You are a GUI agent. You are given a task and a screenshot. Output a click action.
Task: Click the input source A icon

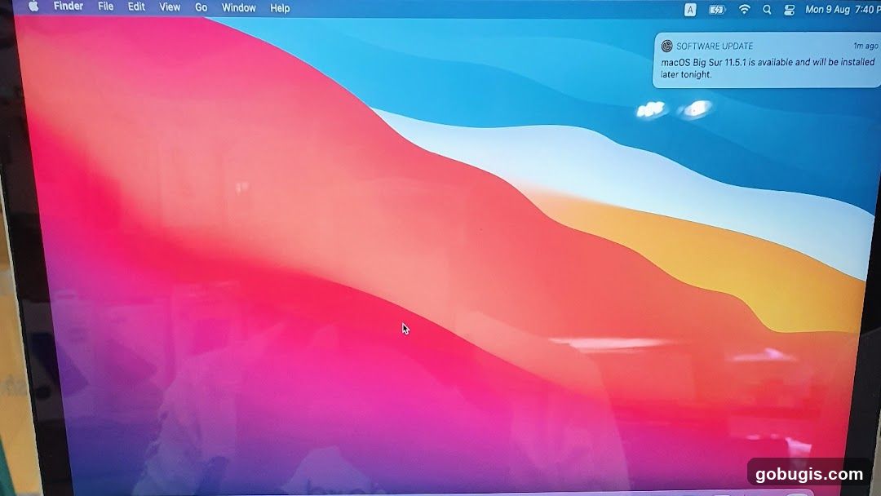[690, 10]
